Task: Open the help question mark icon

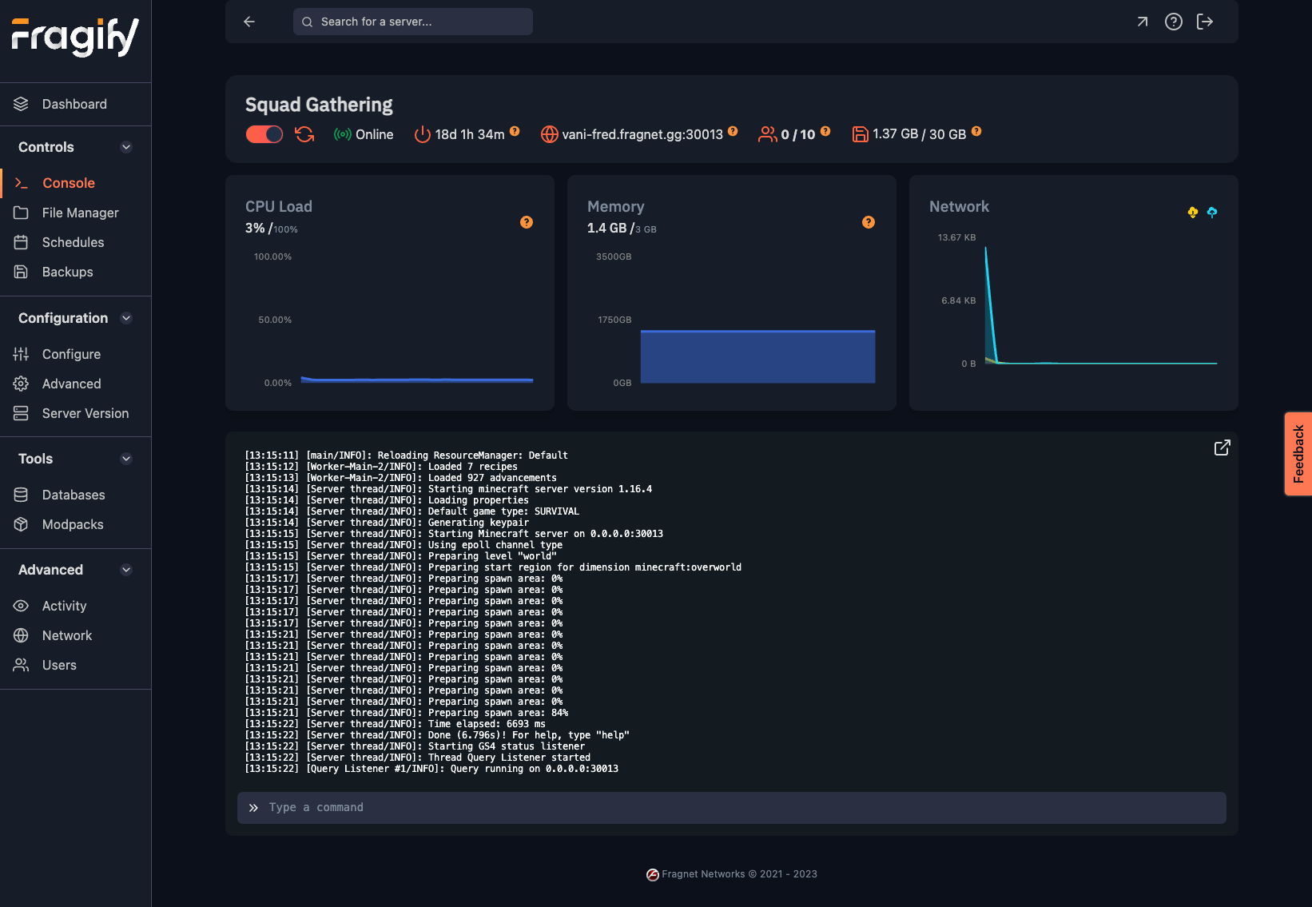Action: [x=1174, y=22]
